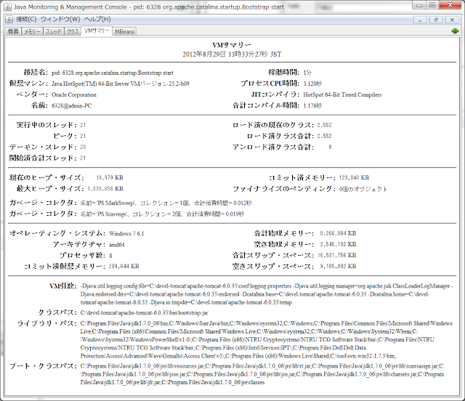
Task: Click the Java icon in the title bar
Action: click(8, 7)
